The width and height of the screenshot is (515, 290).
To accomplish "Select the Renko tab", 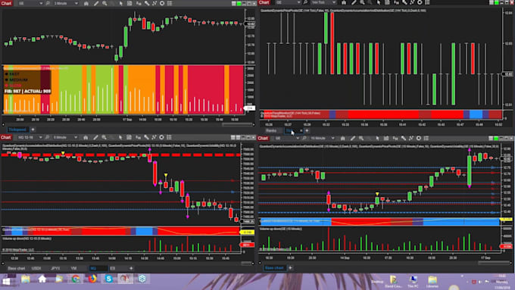I will pyautogui.click(x=271, y=131).
